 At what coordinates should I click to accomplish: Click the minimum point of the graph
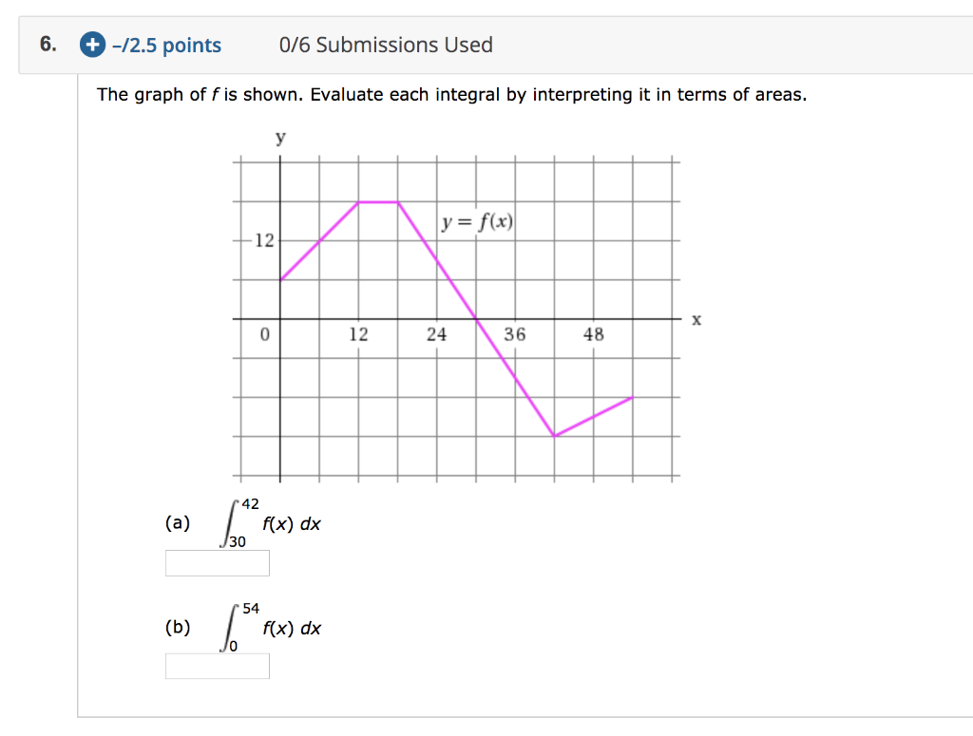point(554,435)
